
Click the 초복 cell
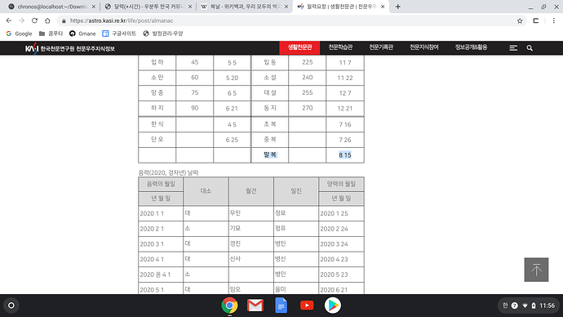point(270,124)
